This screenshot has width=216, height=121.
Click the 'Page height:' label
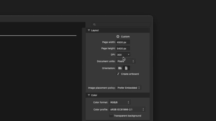pyautogui.click(x=108, y=48)
